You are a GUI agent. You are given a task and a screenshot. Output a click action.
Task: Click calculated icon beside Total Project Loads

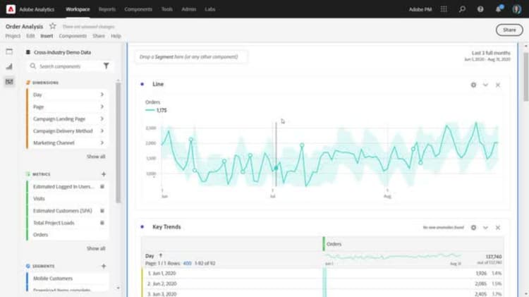click(102, 223)
